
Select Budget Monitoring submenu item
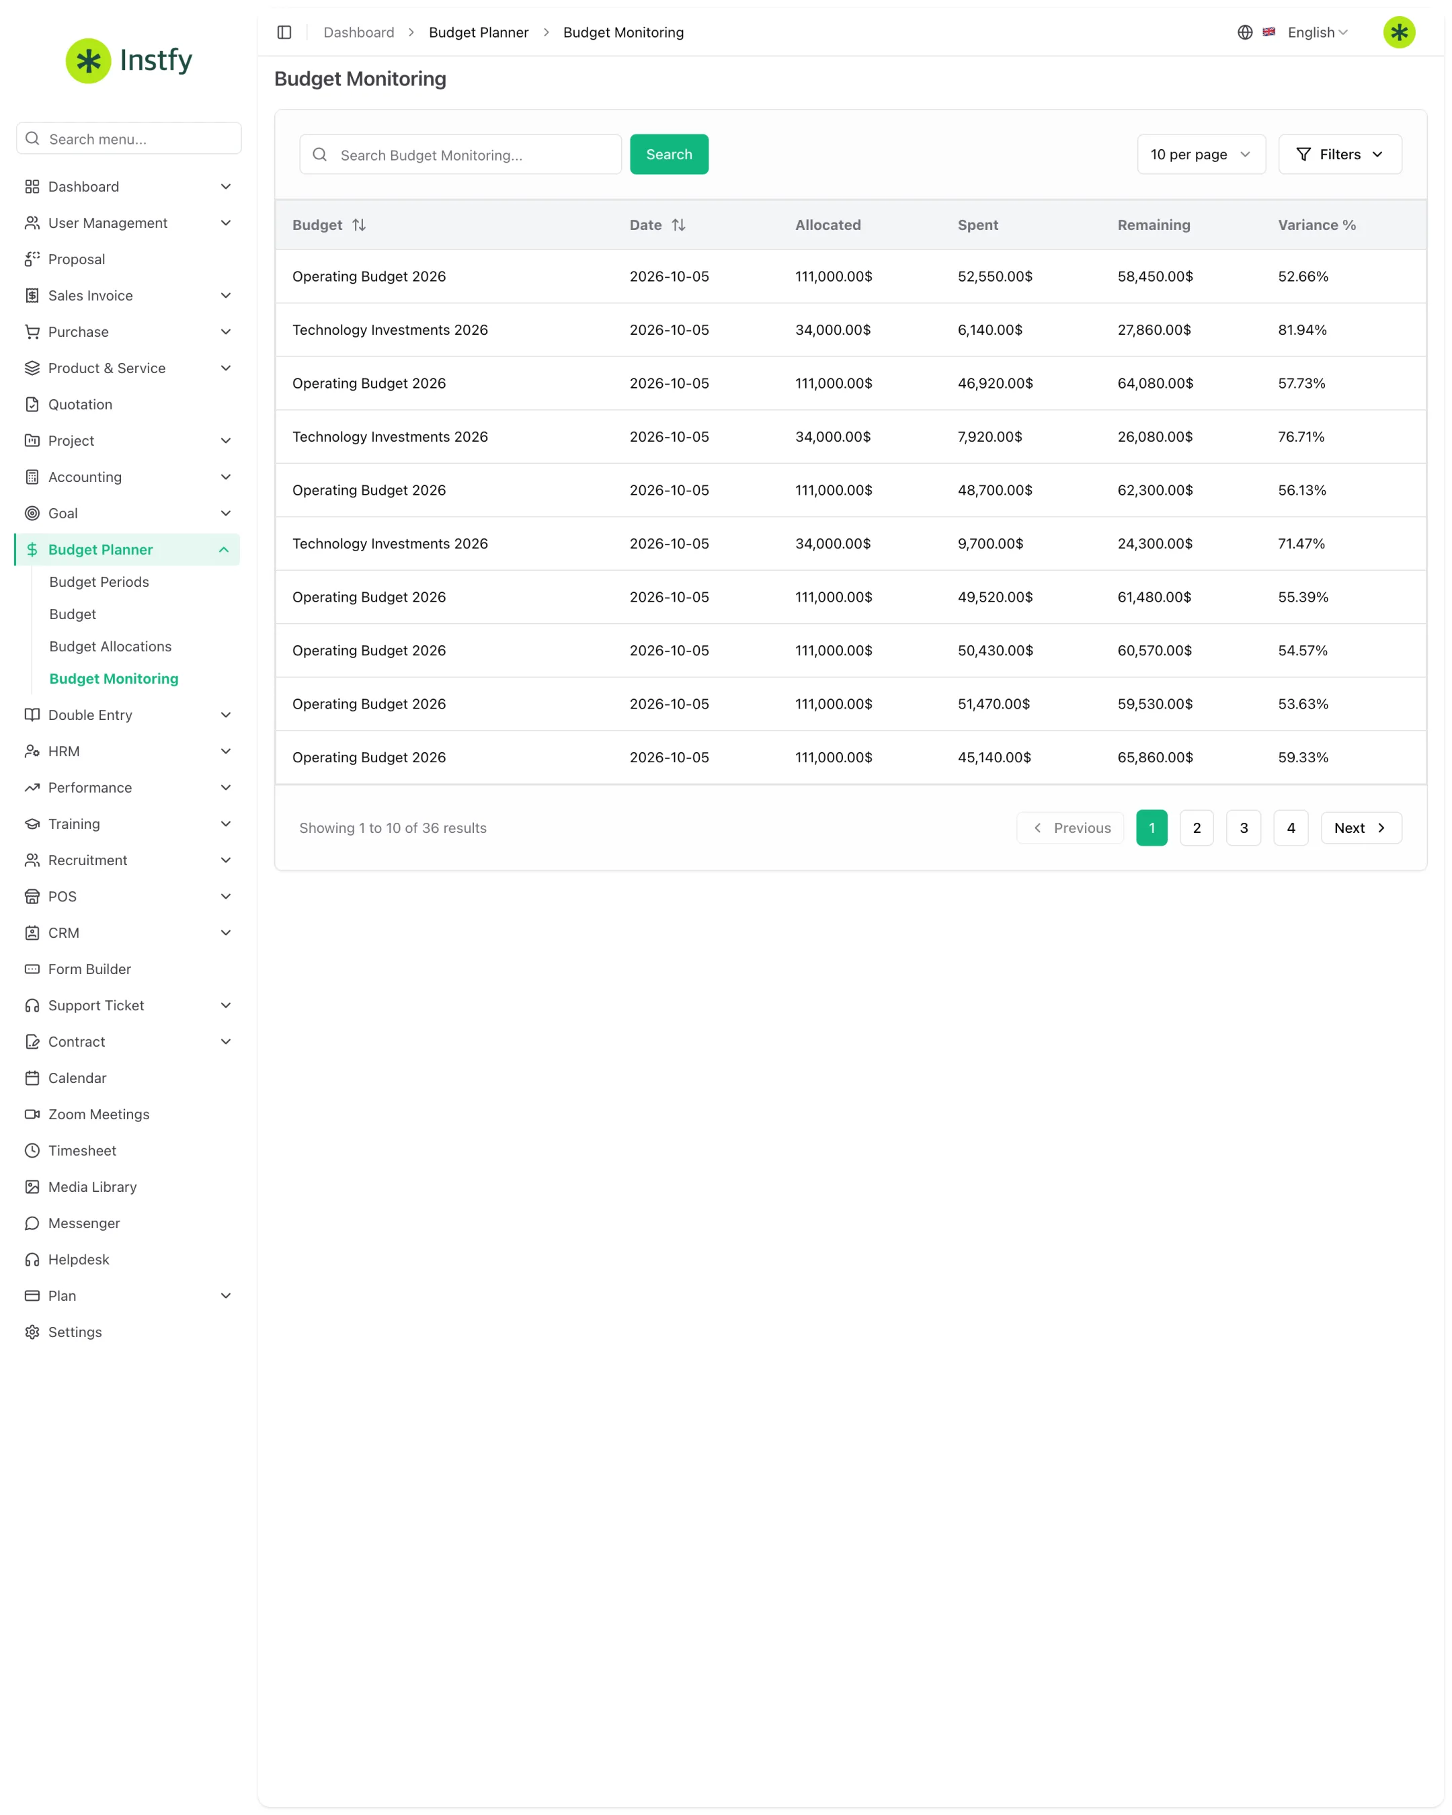click(x=114, y=678)
